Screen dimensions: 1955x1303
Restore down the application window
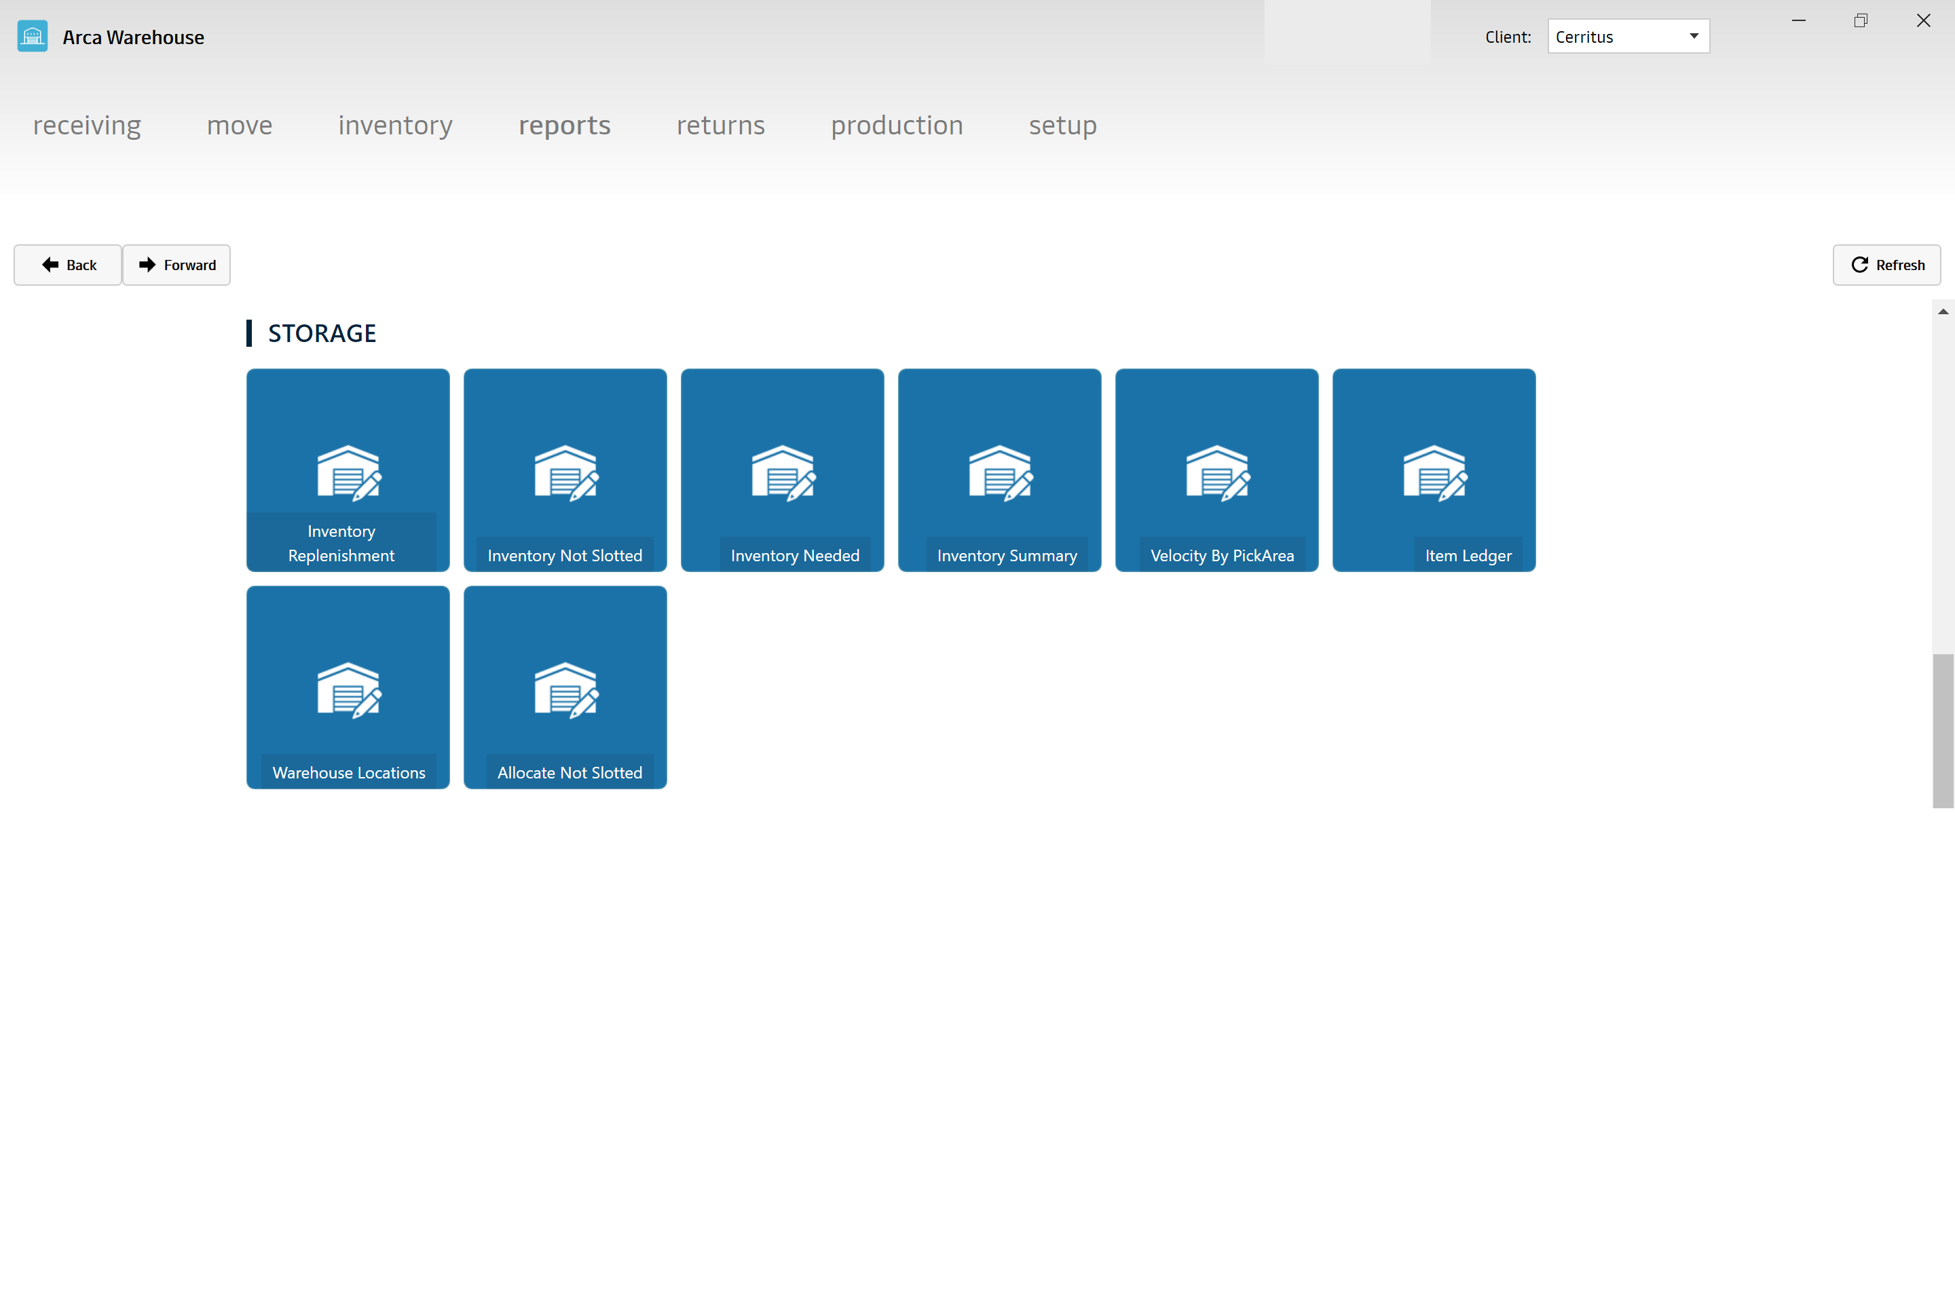[1861, 21]
